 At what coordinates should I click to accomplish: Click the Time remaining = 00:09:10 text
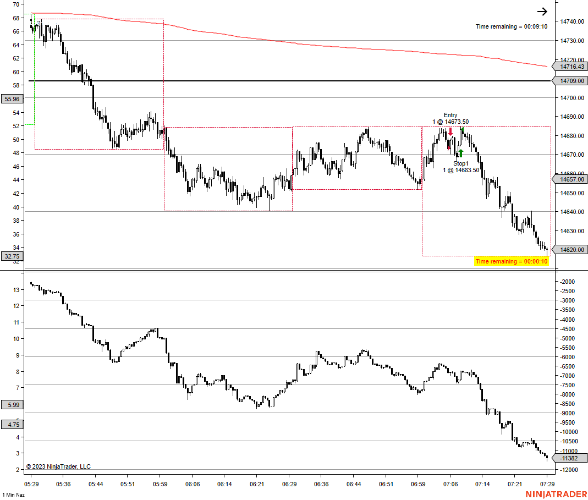512,26
